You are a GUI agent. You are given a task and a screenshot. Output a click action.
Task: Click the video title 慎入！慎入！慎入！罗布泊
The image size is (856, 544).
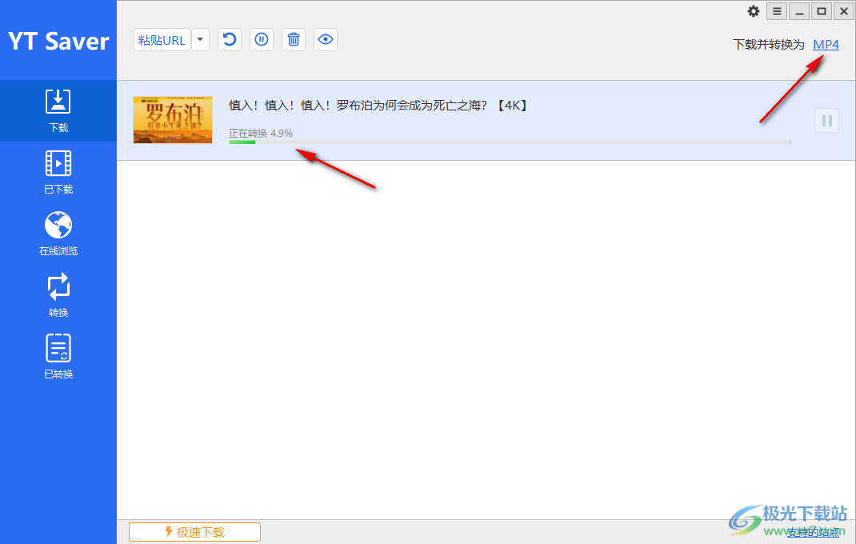pyautogui.click(x=378, y=106)
